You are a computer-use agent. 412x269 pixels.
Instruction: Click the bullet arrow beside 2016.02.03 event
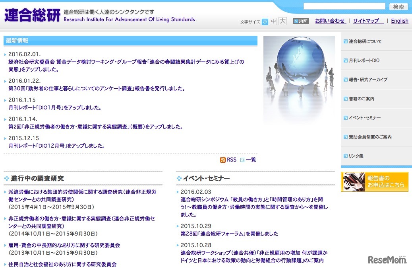tap(178, 192)
